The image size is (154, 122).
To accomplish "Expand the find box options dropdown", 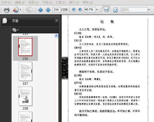I will (149, 10).
